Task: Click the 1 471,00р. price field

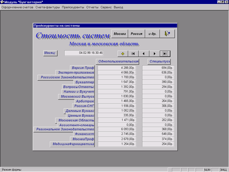Action: tap(117, 120)
